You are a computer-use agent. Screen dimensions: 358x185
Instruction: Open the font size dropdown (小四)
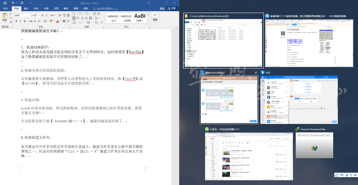(38, 15)
